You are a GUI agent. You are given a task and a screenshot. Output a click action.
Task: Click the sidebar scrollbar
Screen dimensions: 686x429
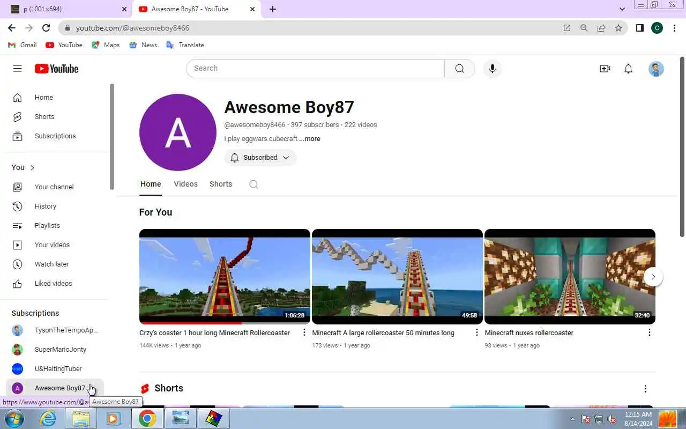(112, 136)
